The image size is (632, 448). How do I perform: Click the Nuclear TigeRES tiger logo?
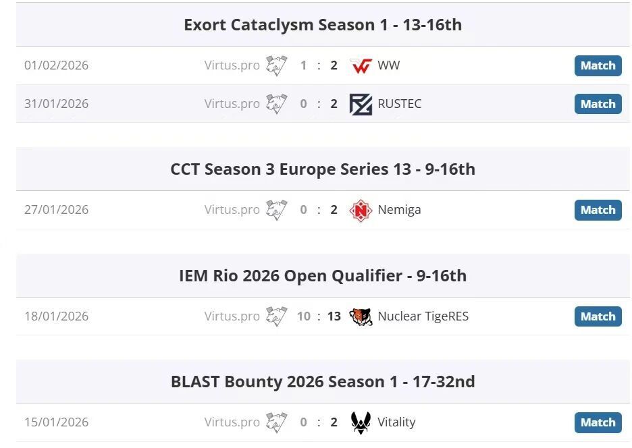coord(361,316)
